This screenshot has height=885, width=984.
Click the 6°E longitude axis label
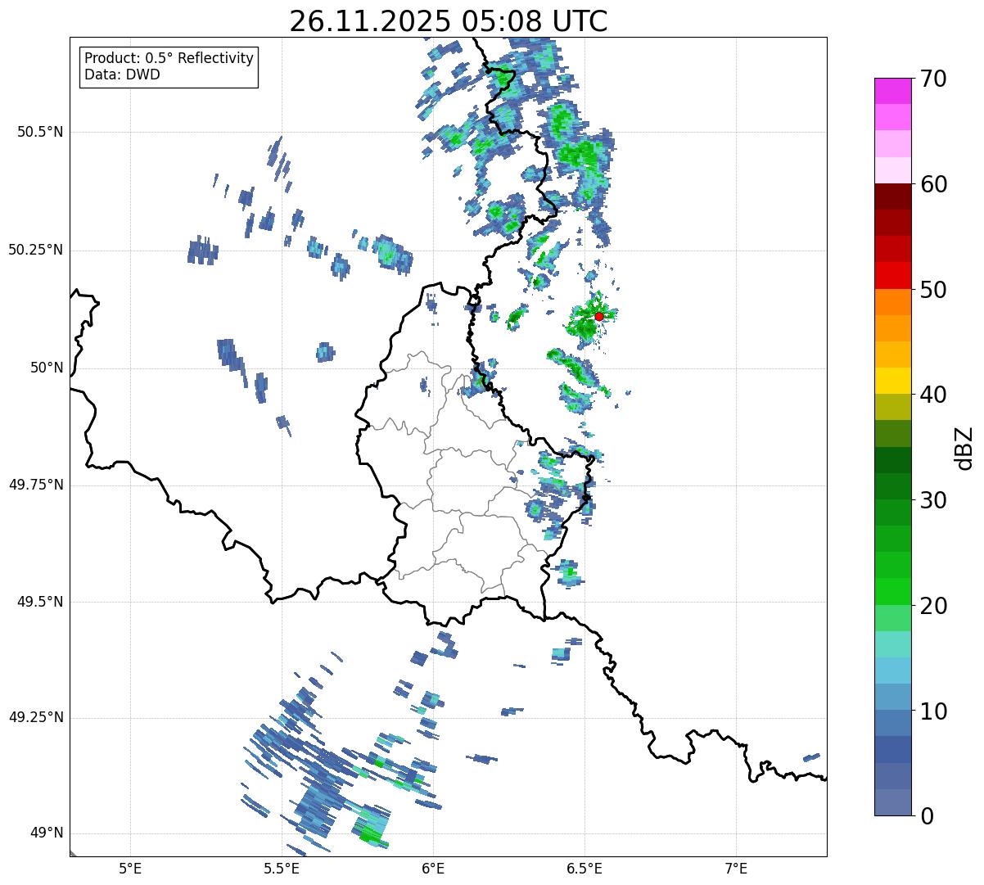click(x=433, y=868)
